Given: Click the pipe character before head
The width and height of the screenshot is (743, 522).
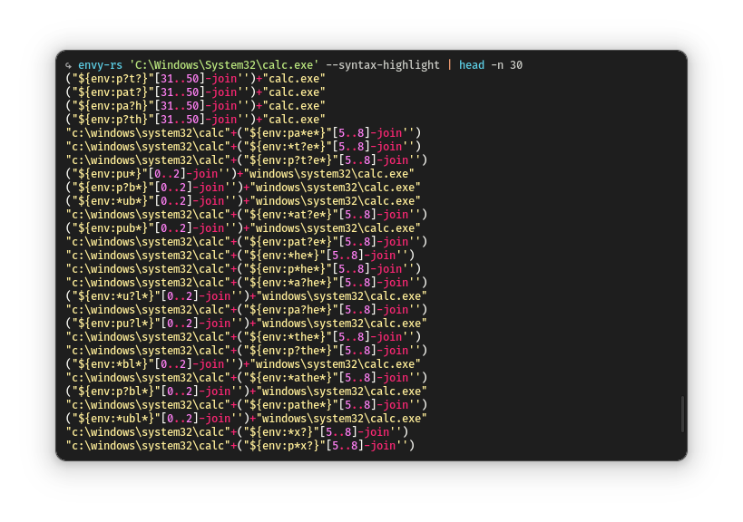Looking at the screenshot, I should [x=449, y=65].
